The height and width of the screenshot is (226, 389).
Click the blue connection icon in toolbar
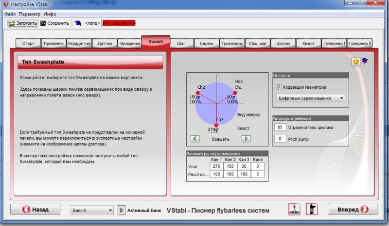pyautogui.click(x=77, y=23)
